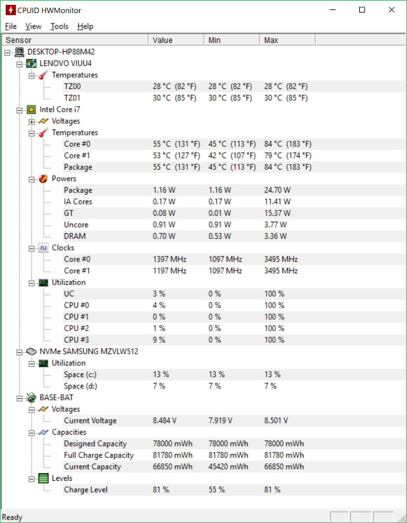Open the File menu
The height and width of the screenshot is (523, 407).
[11, 26]
